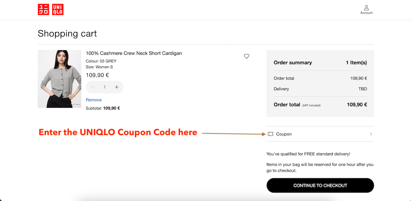Click the Coupon label text
Viewport: 411px width, 201px height.
[x=284, y=134]
